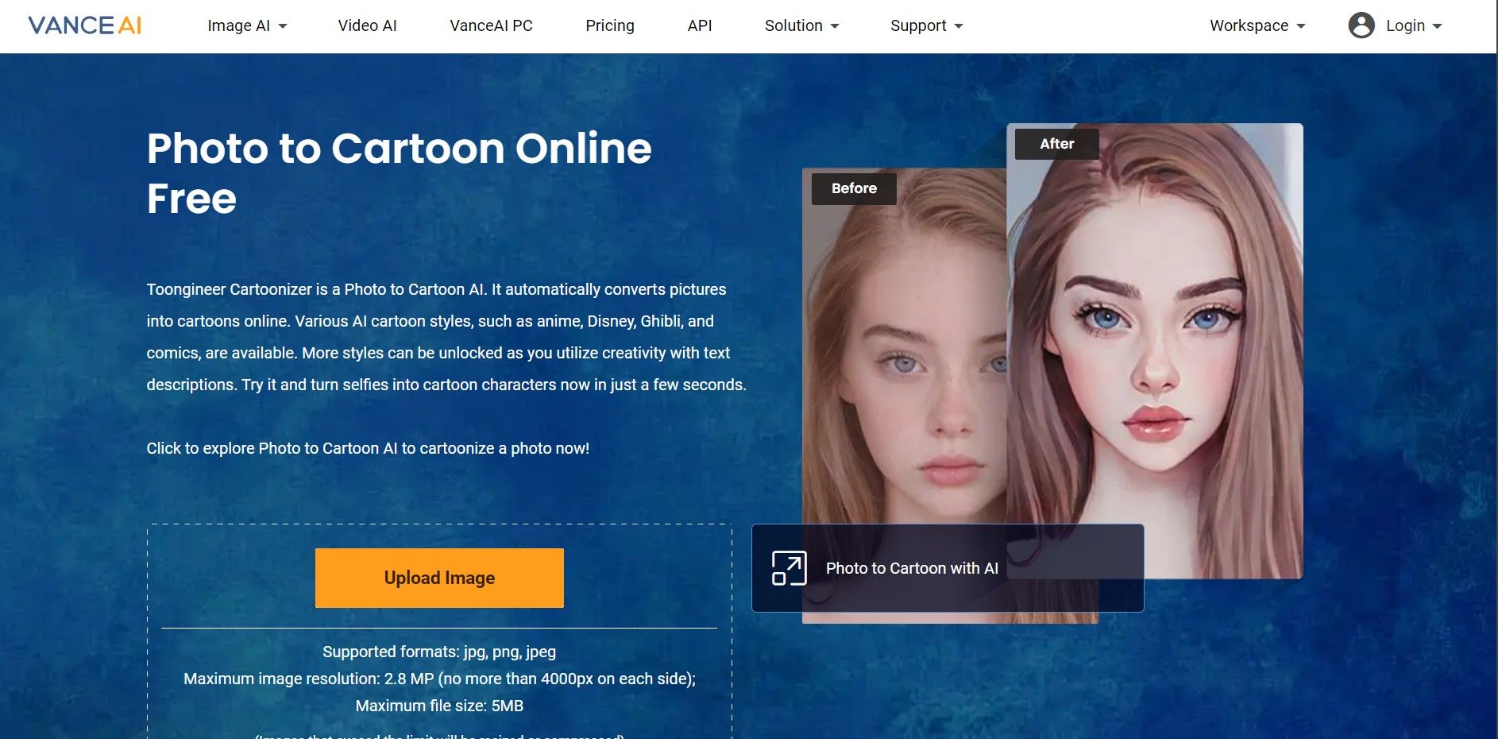Expand the Image AI dropdown arrow
This screenshot has height=739, width=1498.
tap(283, 26)
